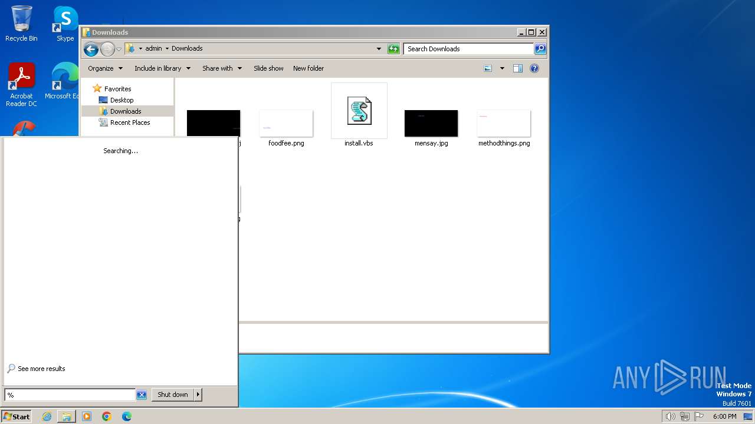This screenshot has width=755, height=424.
Task: Focus the Search Downloads field
Action: (469, 49)
